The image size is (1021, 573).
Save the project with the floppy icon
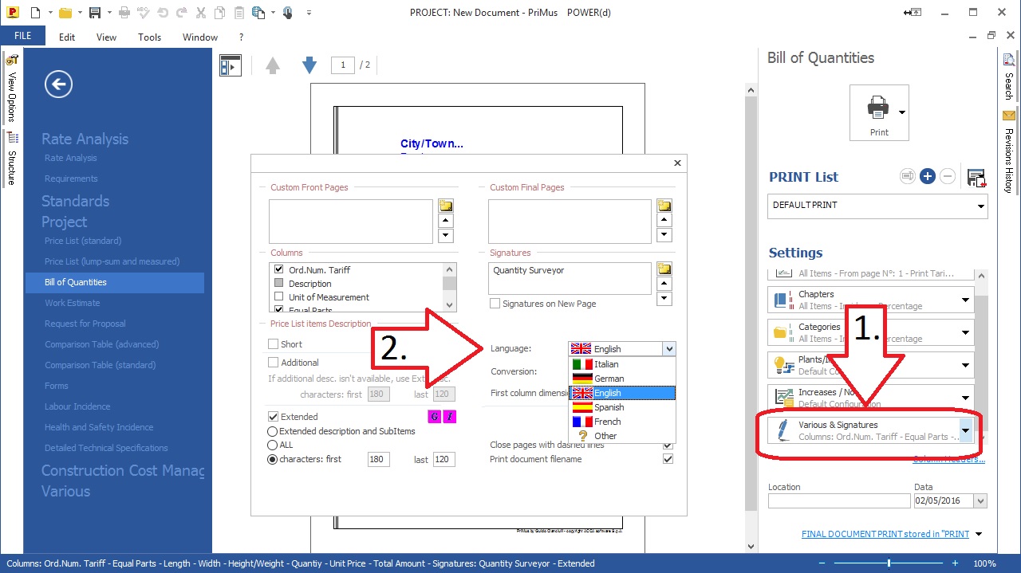95,13
